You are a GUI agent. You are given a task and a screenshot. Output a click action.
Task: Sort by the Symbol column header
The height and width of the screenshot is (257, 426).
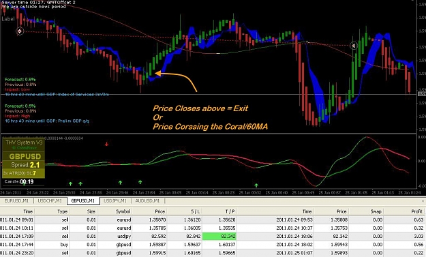123,211
